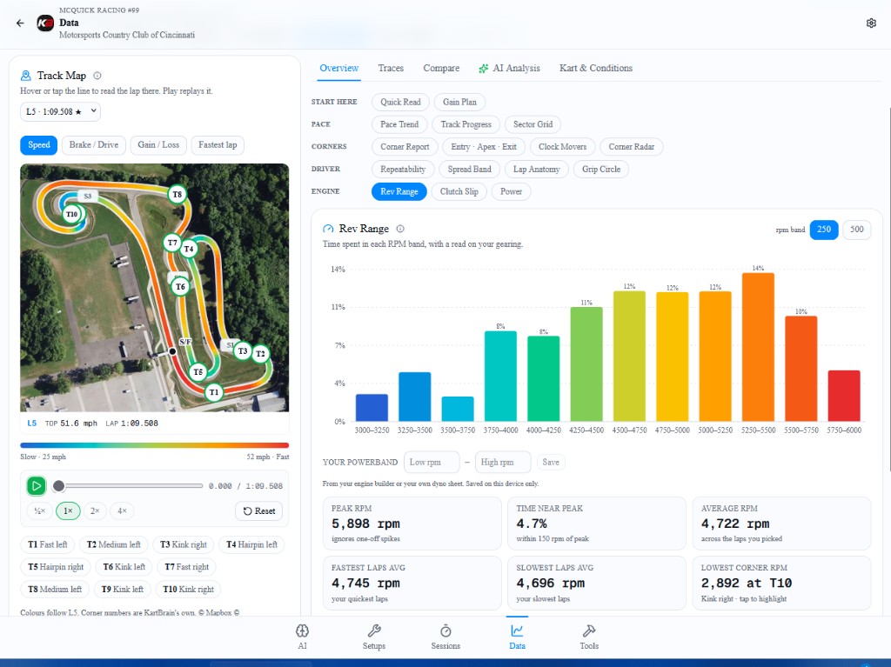The image size is (891, 667).
Task: Open settings with the gear icon
Action: pyautogui.click(x=871, y=23)
